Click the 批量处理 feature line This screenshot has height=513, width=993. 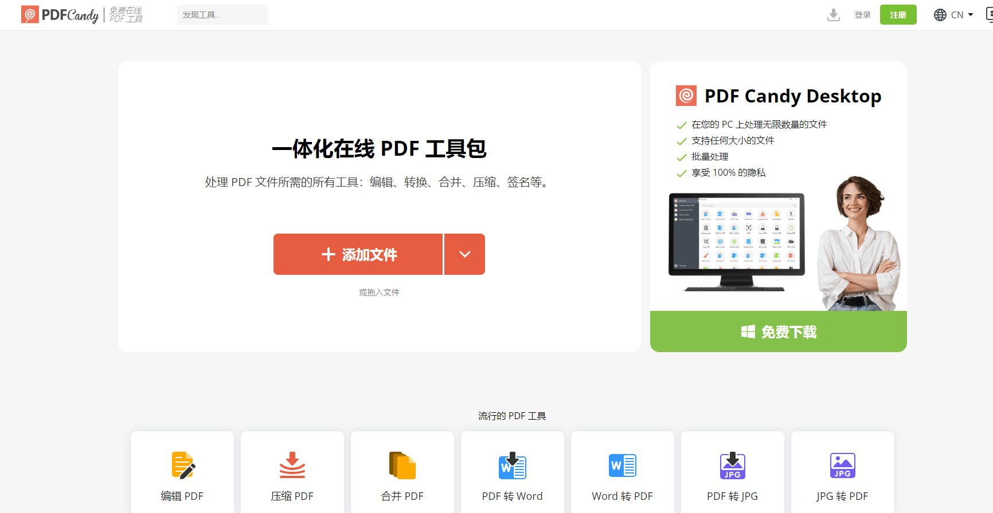[710, 156]
